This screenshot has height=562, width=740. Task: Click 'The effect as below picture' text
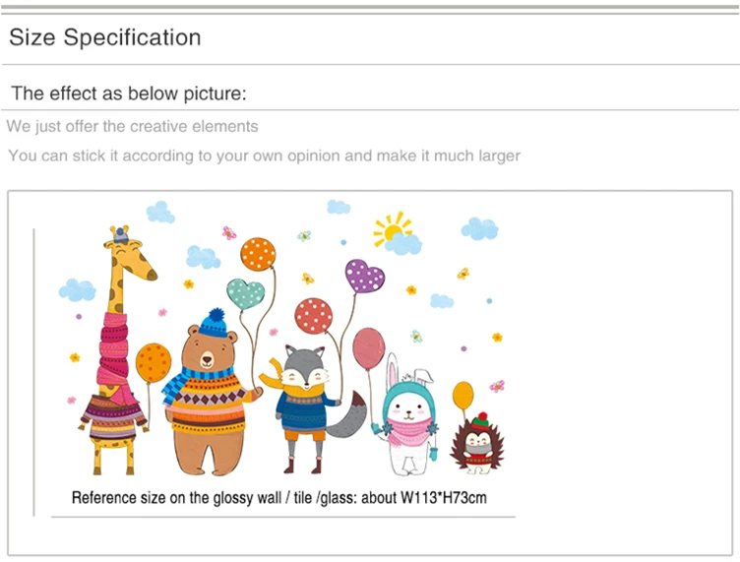tap(129, 94)
